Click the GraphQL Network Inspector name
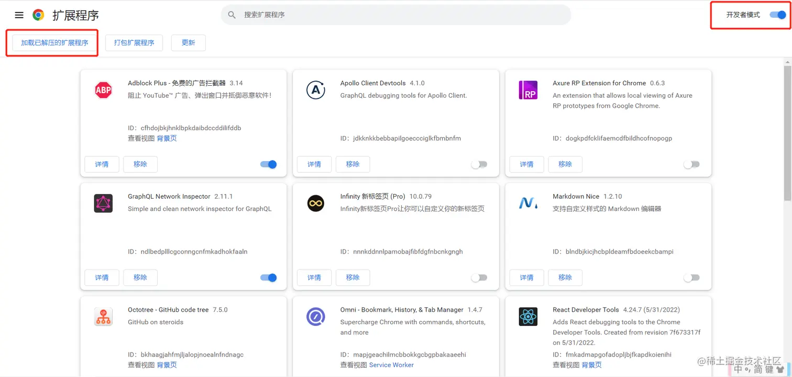Screen dimensions: 792x377 [169, 197]
